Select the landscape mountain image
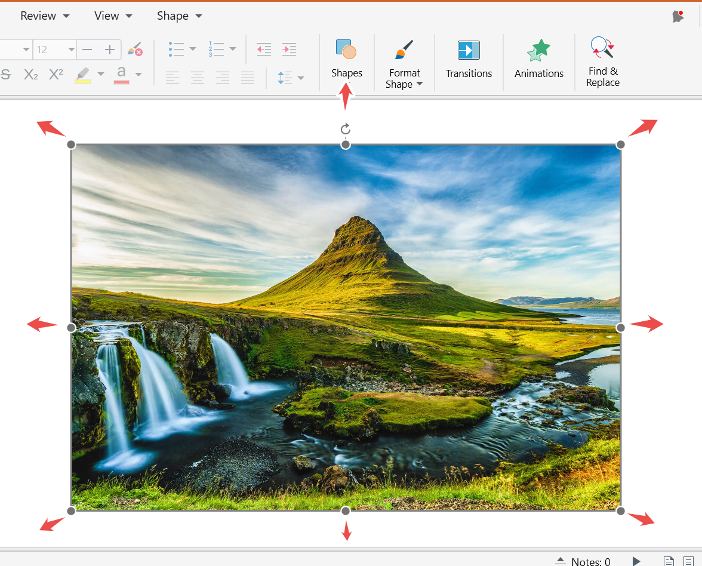Image resolution: width=702 pixels, height=566 pixels. click(346, 328)
